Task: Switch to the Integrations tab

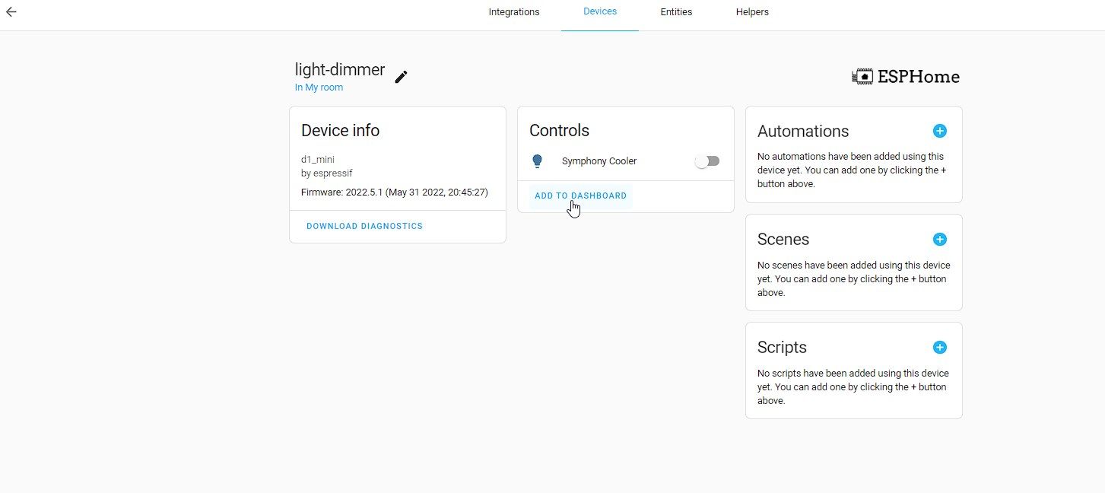Action: point(514,11)
